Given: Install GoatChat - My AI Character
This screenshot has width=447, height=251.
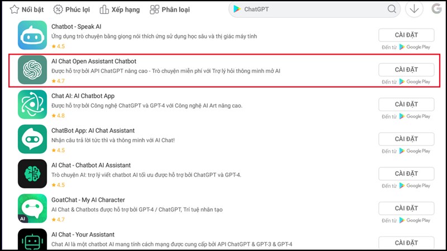Looking at the screenshot, I should [406, 208].
